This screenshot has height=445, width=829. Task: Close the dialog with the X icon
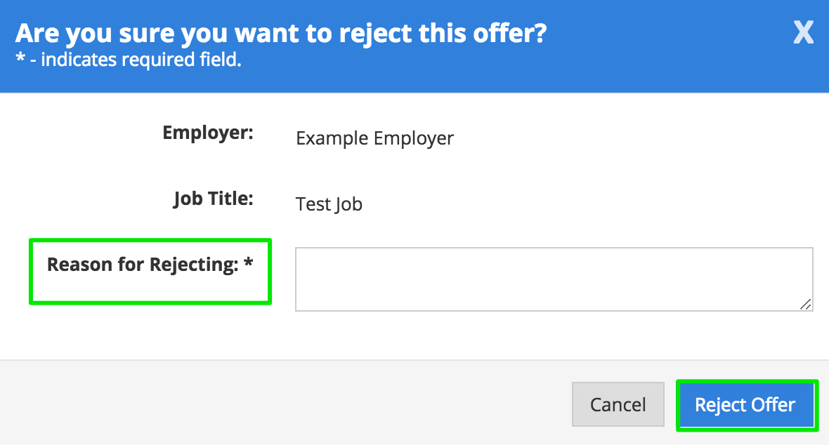click(x=803, y=33)
